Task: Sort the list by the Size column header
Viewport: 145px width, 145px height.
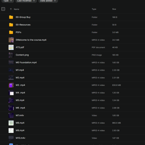Action: pos(114,9)
